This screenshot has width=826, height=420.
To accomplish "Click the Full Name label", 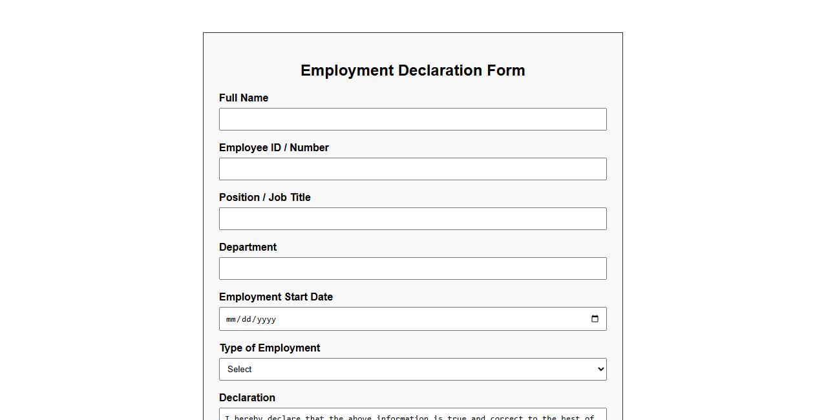I will [x=244, y=98].
